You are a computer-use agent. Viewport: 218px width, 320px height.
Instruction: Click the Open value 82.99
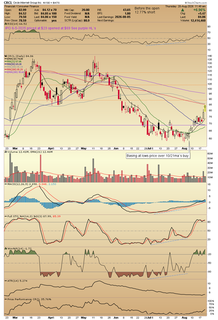point(23,10)
